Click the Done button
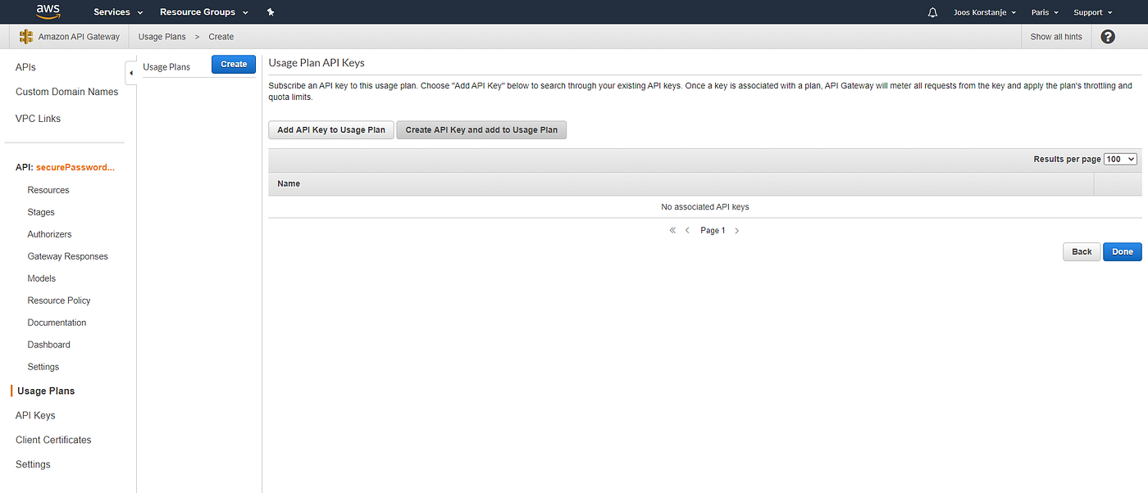Screen dimensions: 1148x493 click(1123, 251)
